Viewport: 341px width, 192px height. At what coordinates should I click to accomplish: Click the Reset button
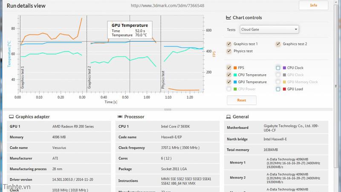pyautogui.click(x=241, y=100)
